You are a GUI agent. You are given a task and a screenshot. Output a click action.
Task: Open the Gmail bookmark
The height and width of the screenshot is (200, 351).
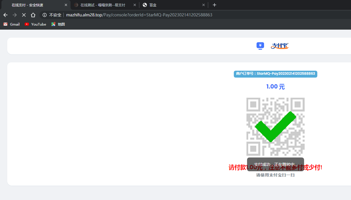click(x=12, y=24)
